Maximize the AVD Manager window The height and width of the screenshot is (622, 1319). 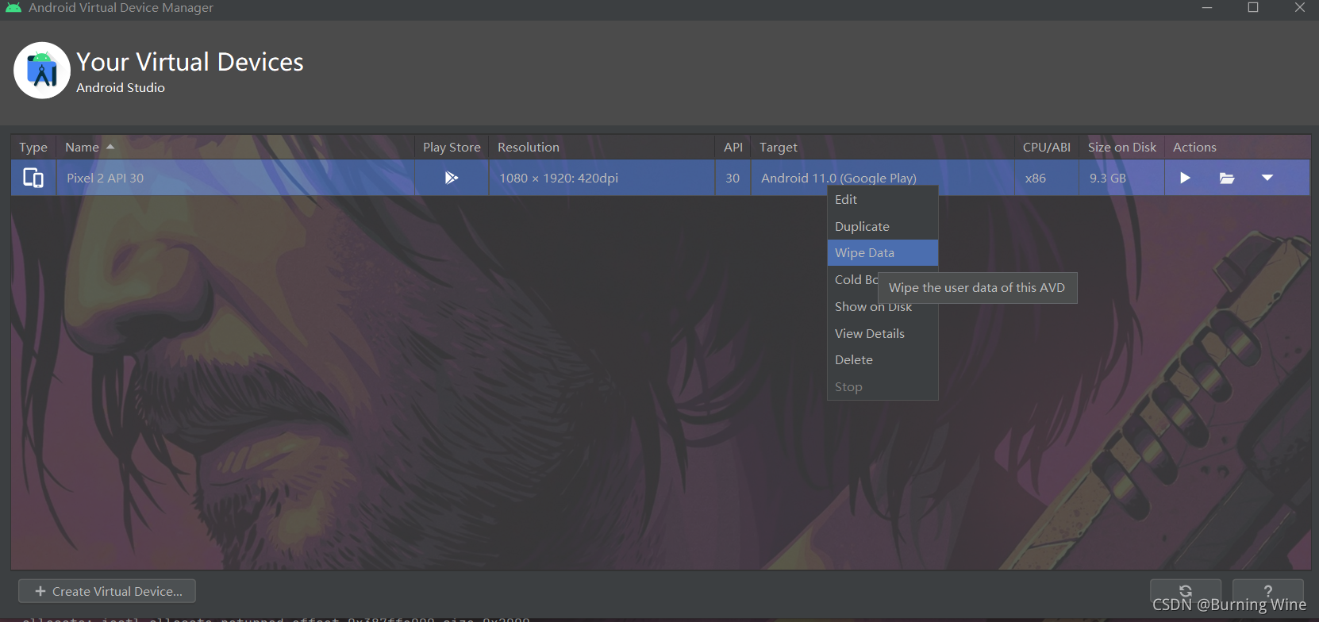(x=1253, y=7)
